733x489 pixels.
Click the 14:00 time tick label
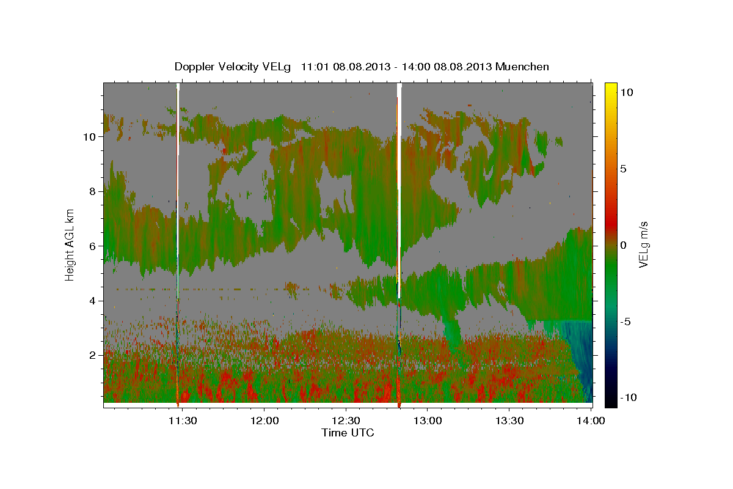tap(591, 421)
